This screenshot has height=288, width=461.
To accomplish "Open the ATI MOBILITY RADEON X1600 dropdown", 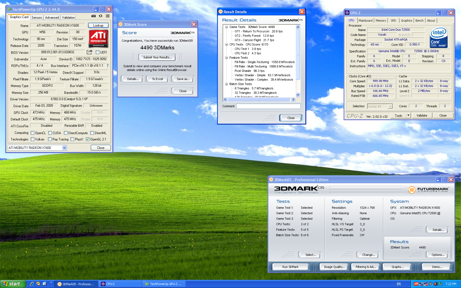I will click(x=64, y=148).
